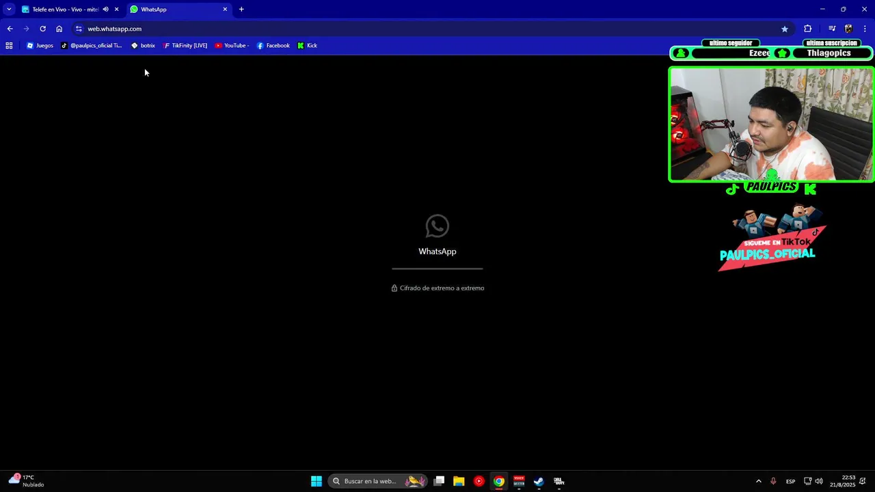Screen dimensions: 875x492
Task: Open Task View from the taskbar
Action: [440, 481]
